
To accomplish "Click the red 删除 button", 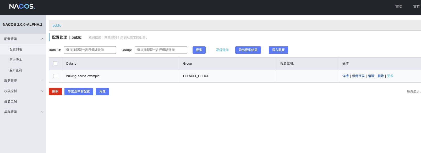I will [55, 91].
